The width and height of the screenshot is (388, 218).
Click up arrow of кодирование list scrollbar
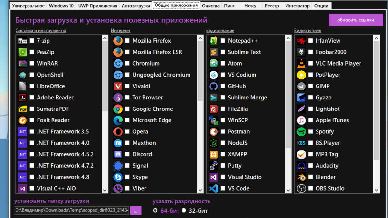pyautogui.click(x=288, y=38)
